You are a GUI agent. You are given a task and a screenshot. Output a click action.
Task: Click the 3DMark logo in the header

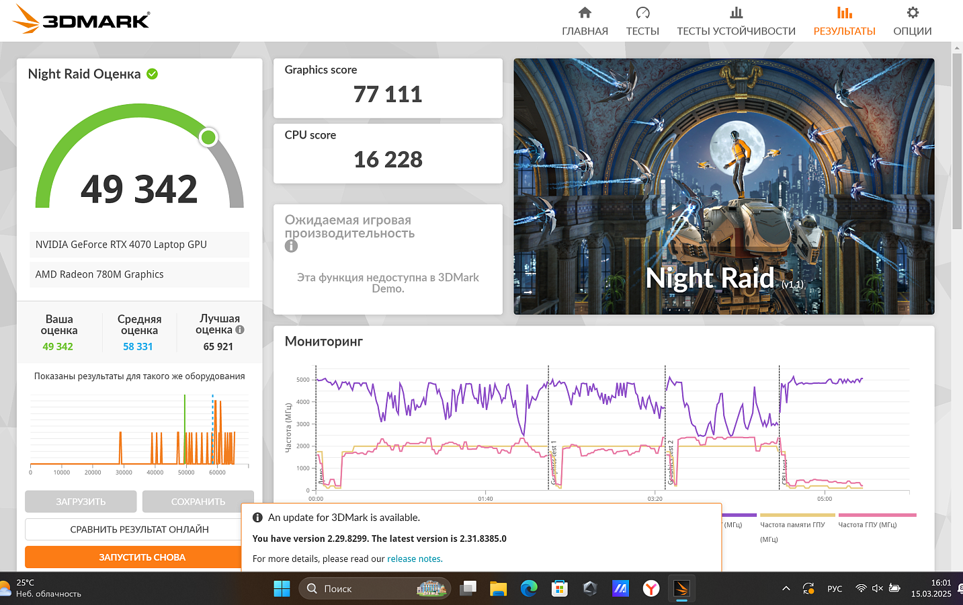(81, 19)
